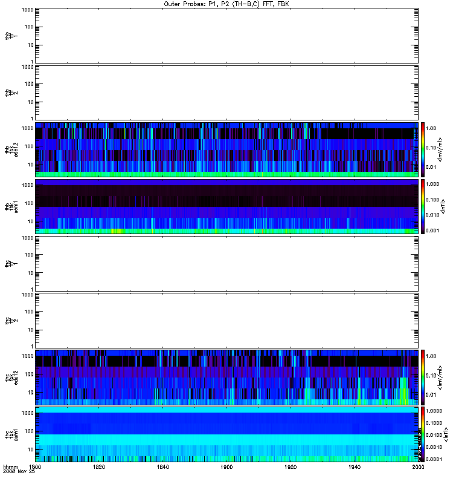Click the "1.000" value on thb scm1 color bar
The width and height of the screenshot is (453, 484).
pos(432,184)
